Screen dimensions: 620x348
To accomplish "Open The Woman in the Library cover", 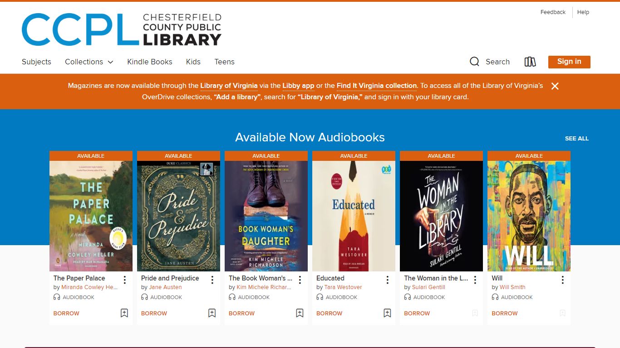I will pos(441,216).
